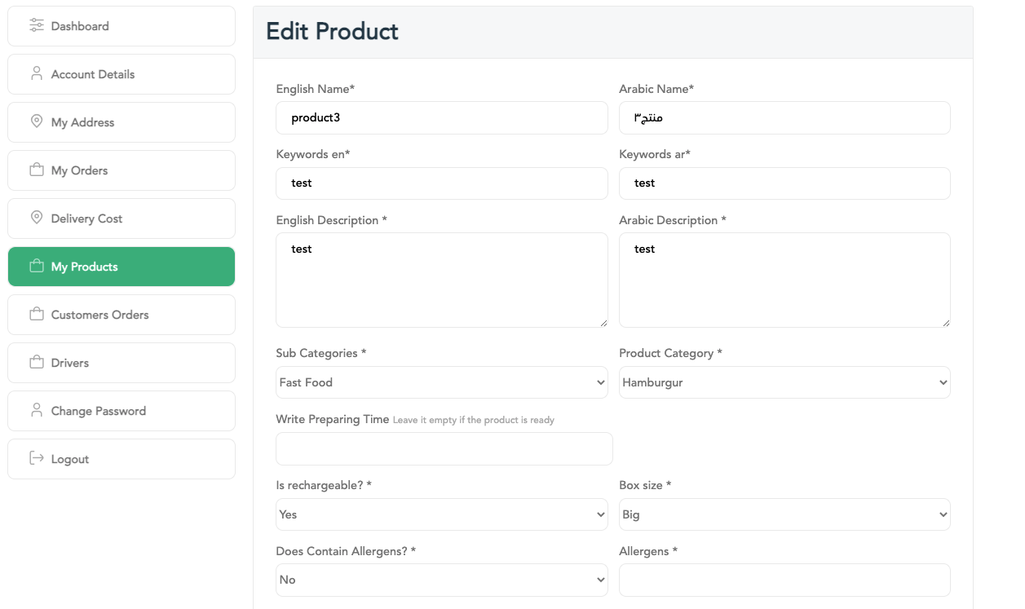Viewport: 1025px width, 609px height.
Task: Click the Logout arrow icon
Action: [36, 459]
